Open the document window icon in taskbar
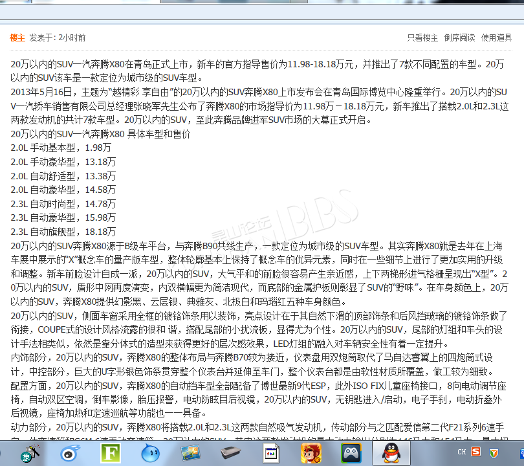524x466 pixels. pyautogui.click(x=270, y=453)
